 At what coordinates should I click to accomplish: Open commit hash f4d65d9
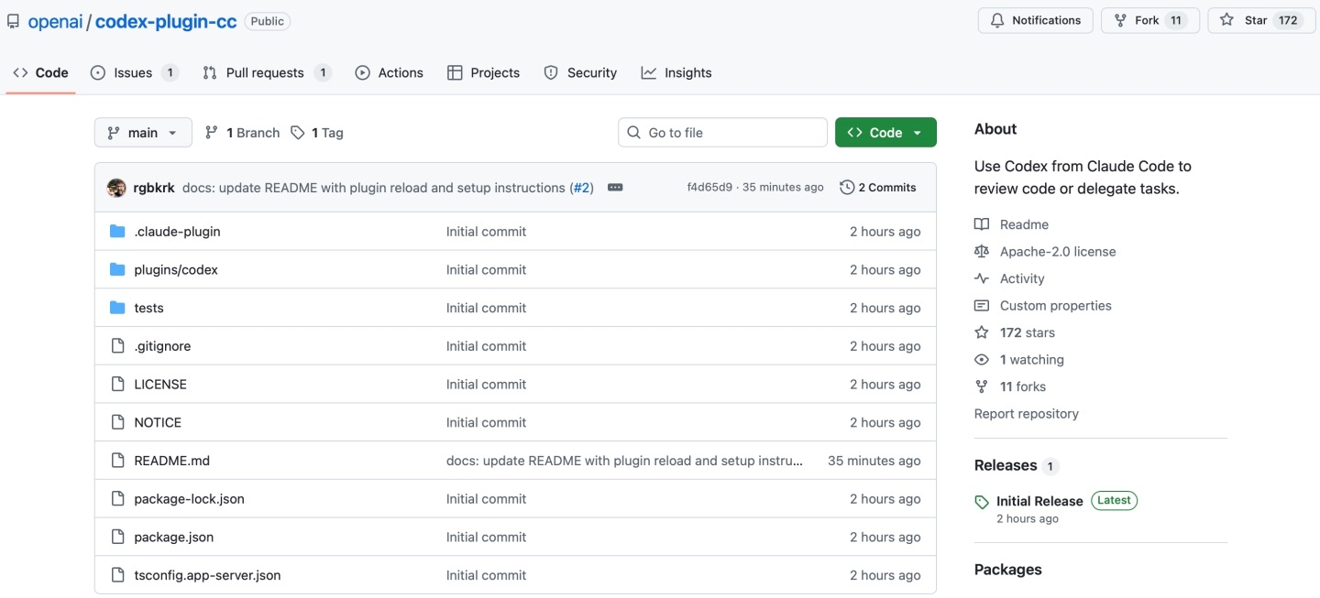(709, 188)
